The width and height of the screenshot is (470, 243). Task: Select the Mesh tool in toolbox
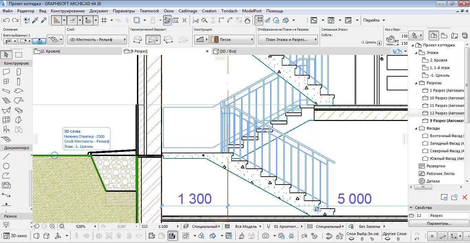pos(6,139)
